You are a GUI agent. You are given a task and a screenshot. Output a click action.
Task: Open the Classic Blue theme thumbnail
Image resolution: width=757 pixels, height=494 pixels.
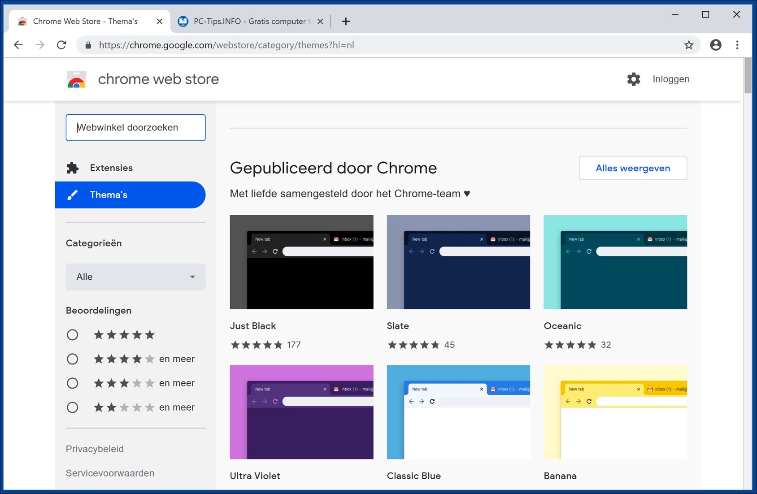pyautogui.click(x=458, y=412)
